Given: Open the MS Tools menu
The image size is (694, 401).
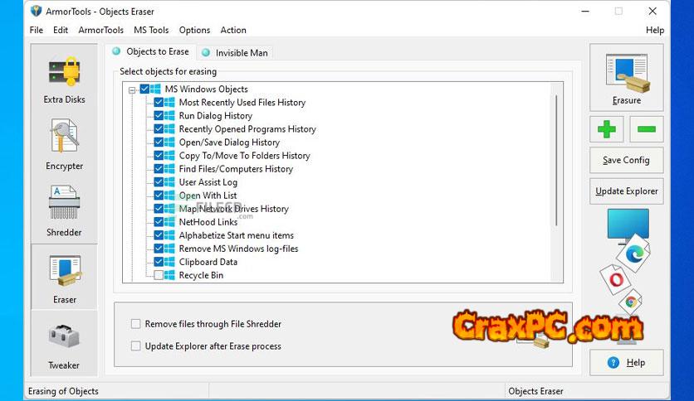Looking at the screenshot, I should [x=151, y=30].
